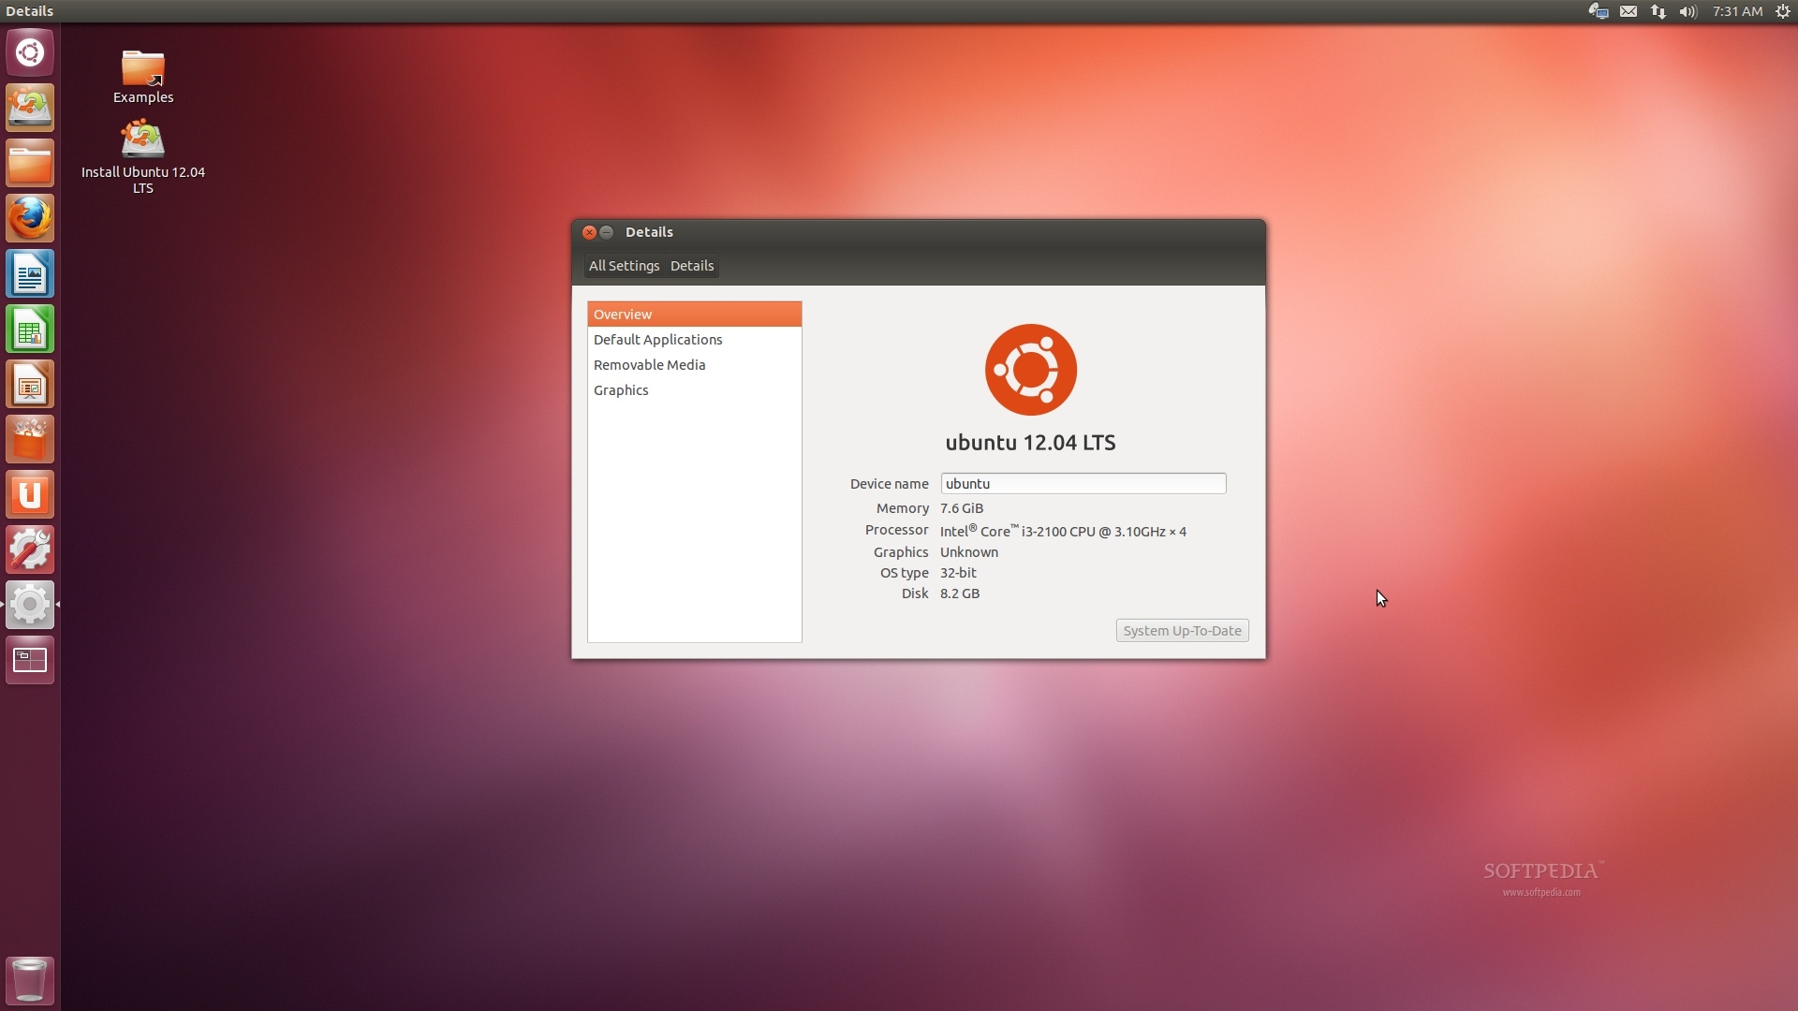1798x1011 pixels.
Task: Open the wrench and screwdriver tools launcher icon
Action: (x=30, y=549)
